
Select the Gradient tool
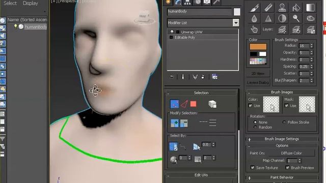tap(310, 8)
